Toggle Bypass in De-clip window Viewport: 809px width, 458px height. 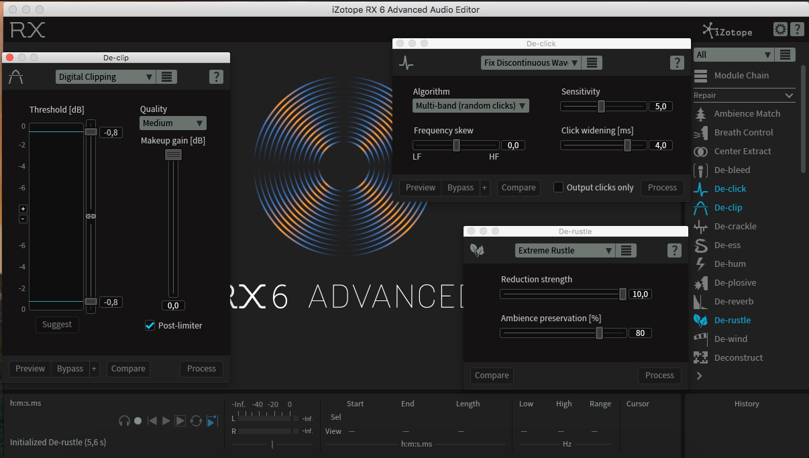tap(70, 369)
